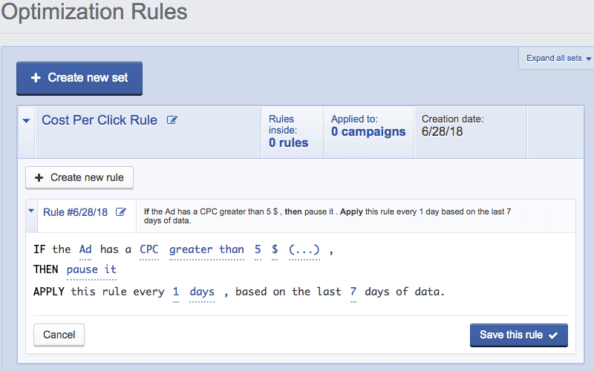Edit the rule frequency number 1

176,292
